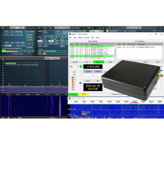Click the Dx Grid label button
This screenshot has width=164, height=180.
point(98,71)
